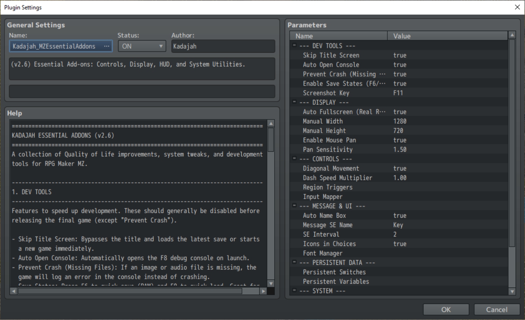Click Parameters list scroll up arrow
The image size is (525, 320).
pos(512,35)
